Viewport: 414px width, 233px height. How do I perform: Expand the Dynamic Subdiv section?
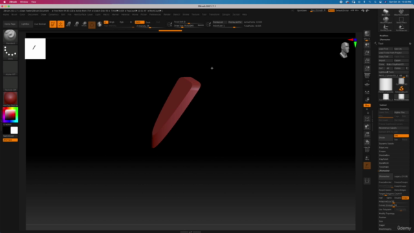pos(386,144)
